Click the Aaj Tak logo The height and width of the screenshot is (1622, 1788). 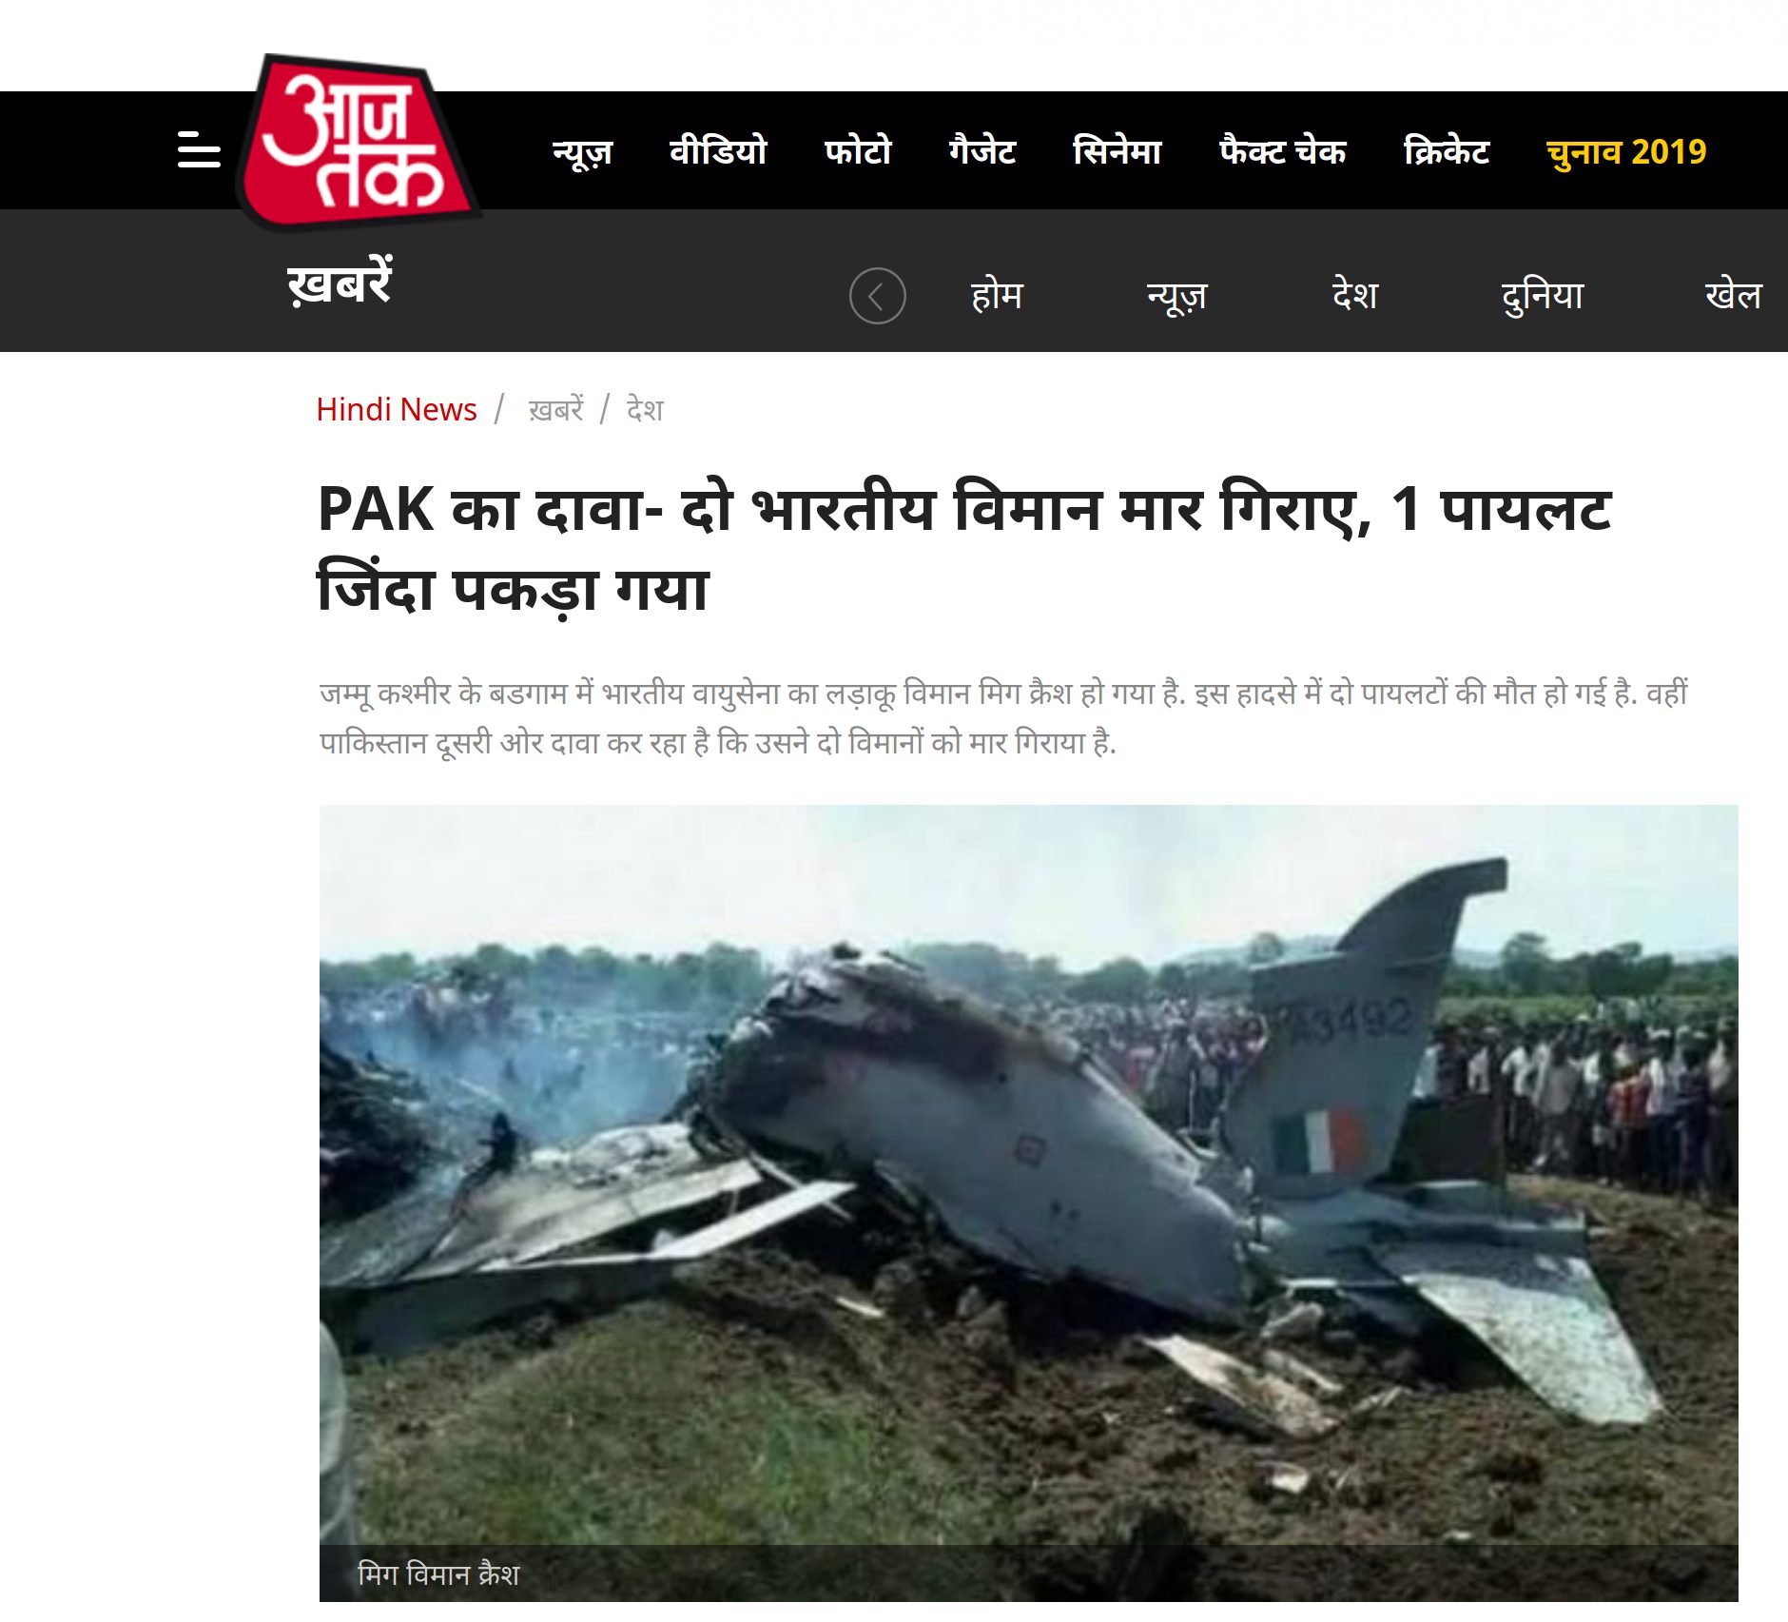[360, 142]
